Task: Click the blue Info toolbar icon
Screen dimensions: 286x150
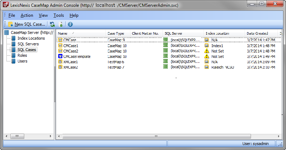Action: point(70,24)
